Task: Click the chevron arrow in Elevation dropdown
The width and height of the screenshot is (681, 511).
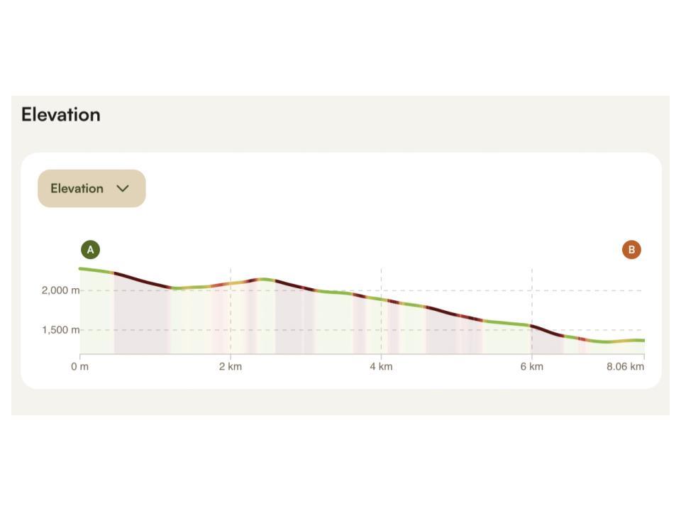Action: [x=123, y=189]
